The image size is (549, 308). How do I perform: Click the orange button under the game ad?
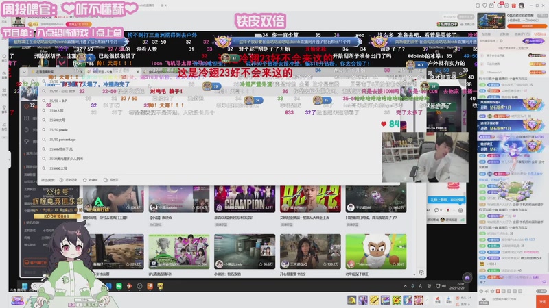click(527, 26)
